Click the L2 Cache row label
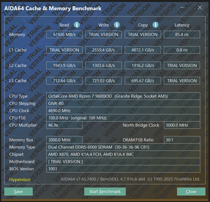 18,65
